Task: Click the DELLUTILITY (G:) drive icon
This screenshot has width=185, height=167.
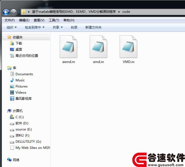Action: (x=12, y=142)
